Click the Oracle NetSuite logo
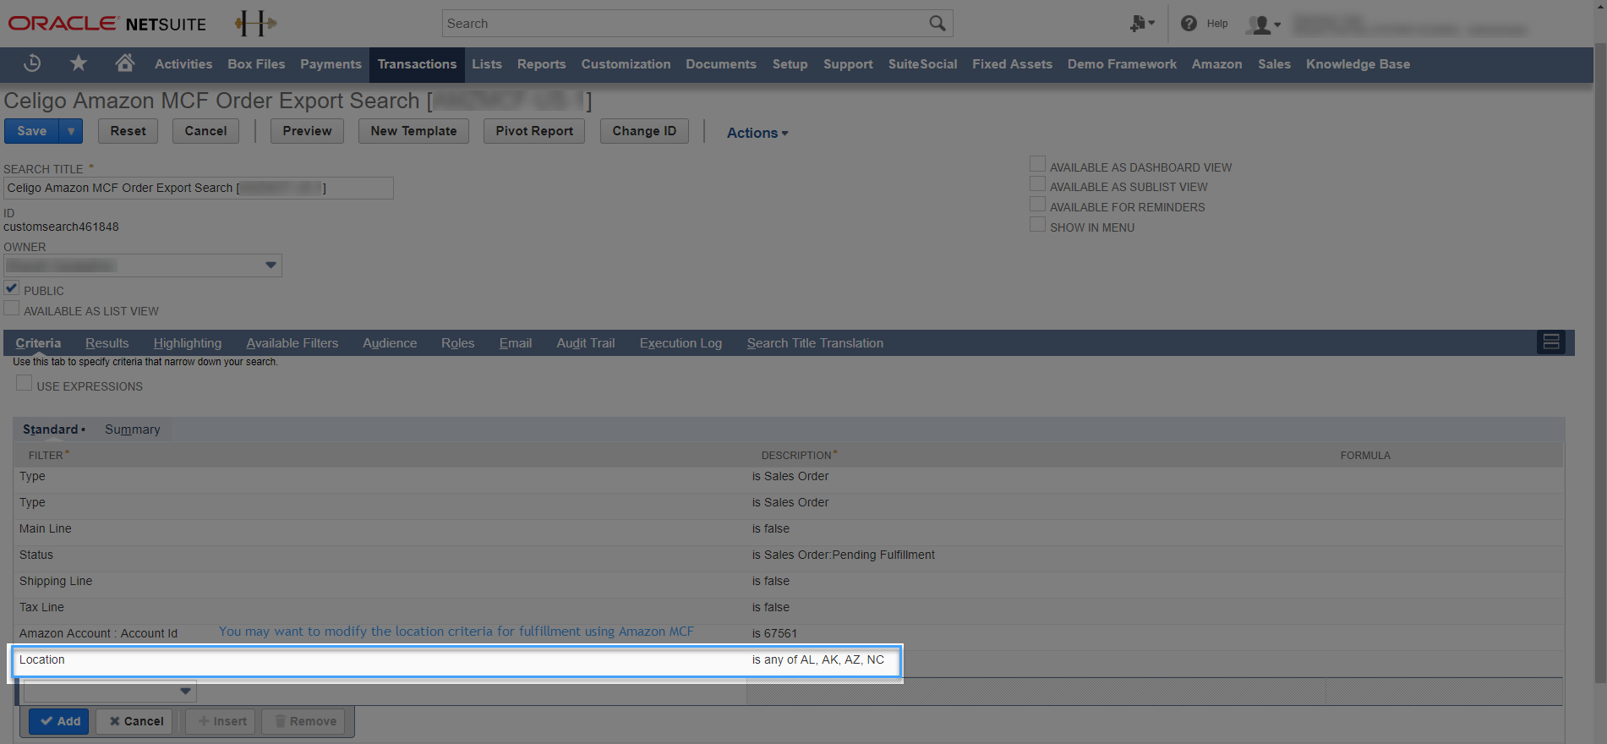Screen dimensions: 1607x744 click(x=107, y=24)
